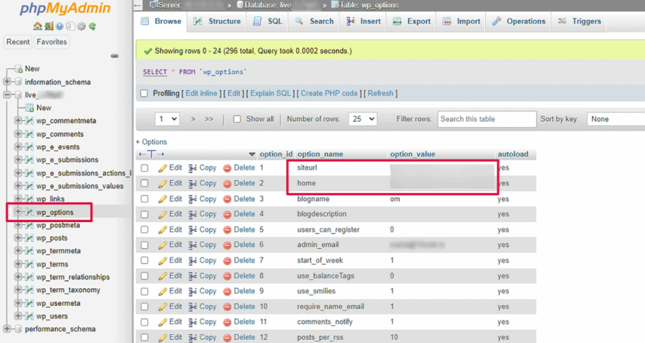Image resolution: width=645 pixels, height=343 pixels.
Task: Open the phpMyAdmin documentation help icon
Action: (x=59, y=26)
